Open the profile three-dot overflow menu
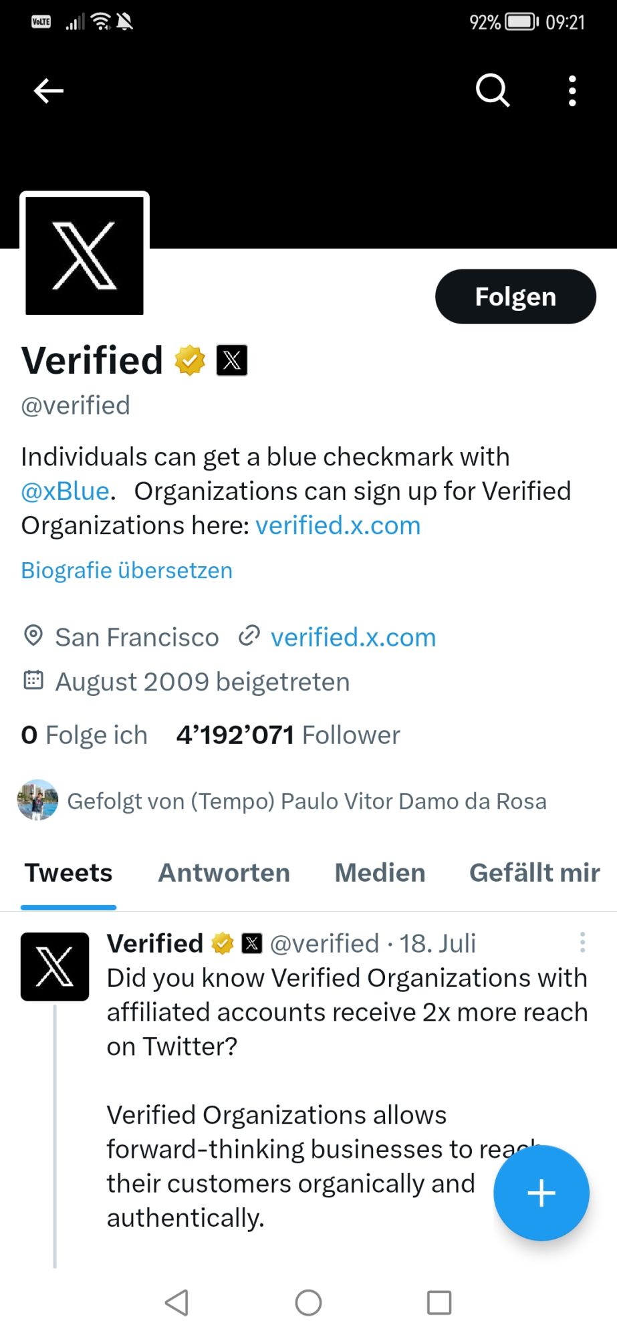 pos(572,91)
